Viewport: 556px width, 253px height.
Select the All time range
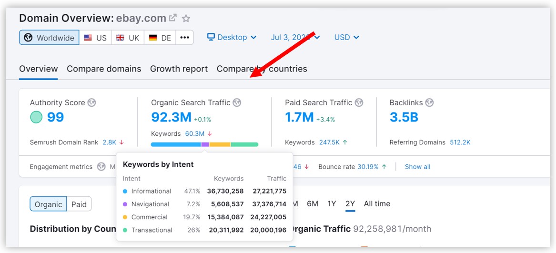377,203
